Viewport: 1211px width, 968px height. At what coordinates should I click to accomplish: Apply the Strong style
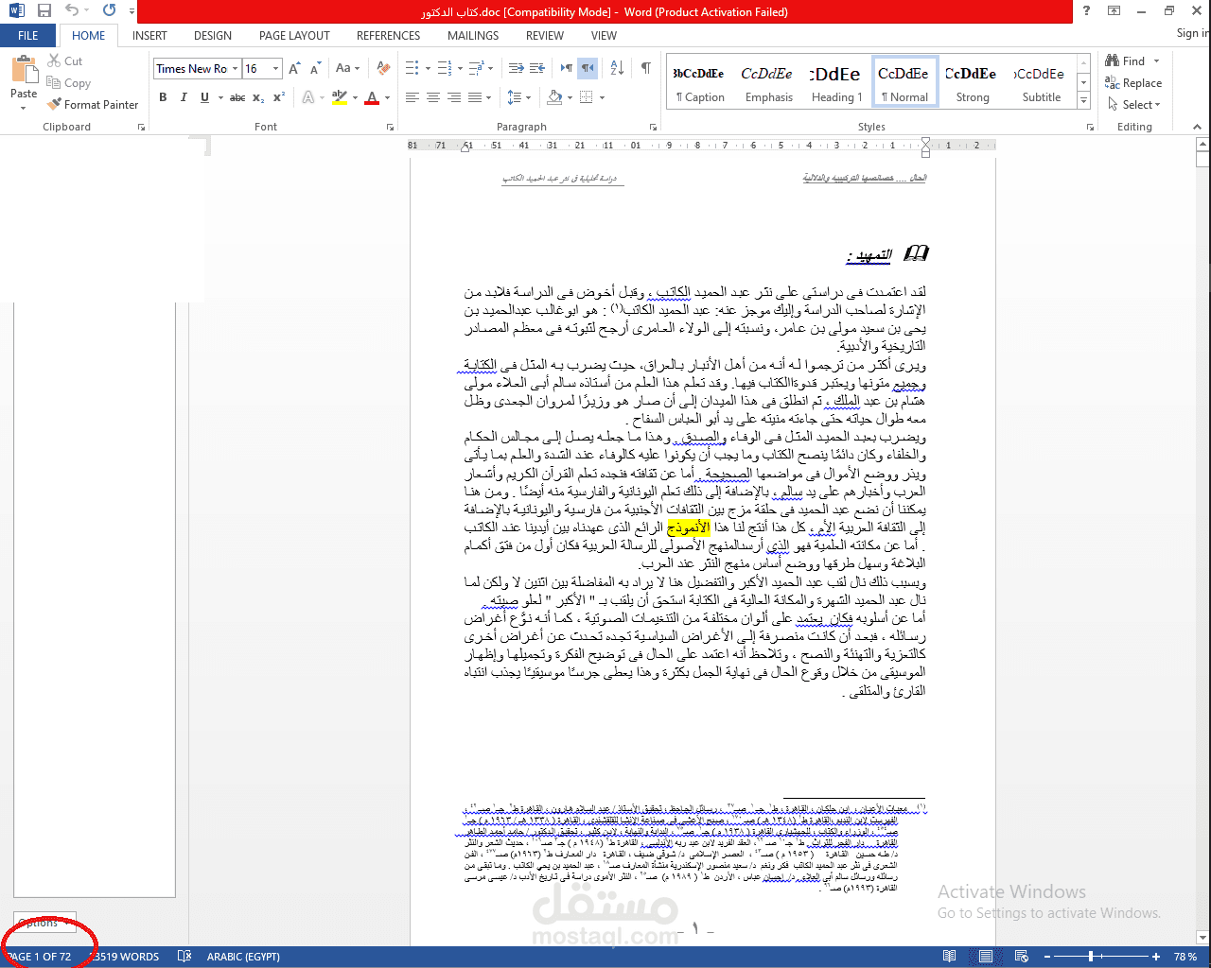coord(973,83)
